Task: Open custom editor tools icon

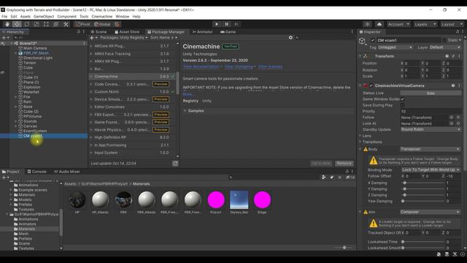Action: tap(66, 24)
